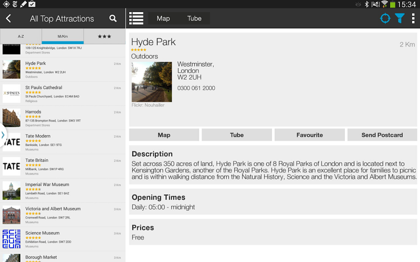Switch to Map in the top bar

(163, 18)
